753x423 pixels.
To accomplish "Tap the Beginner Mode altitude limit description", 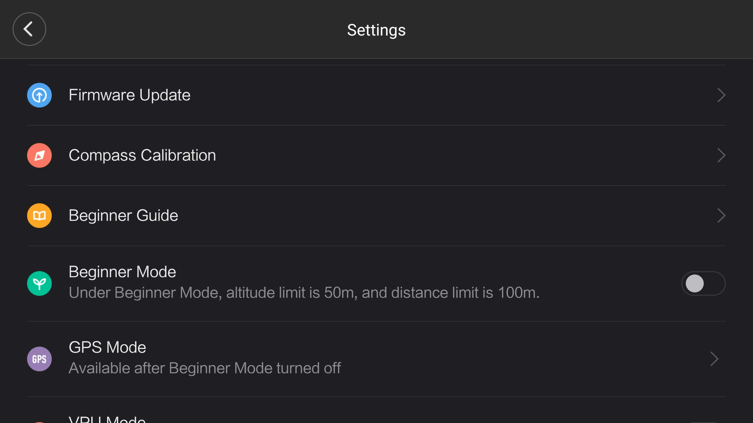I will [304, 293].
